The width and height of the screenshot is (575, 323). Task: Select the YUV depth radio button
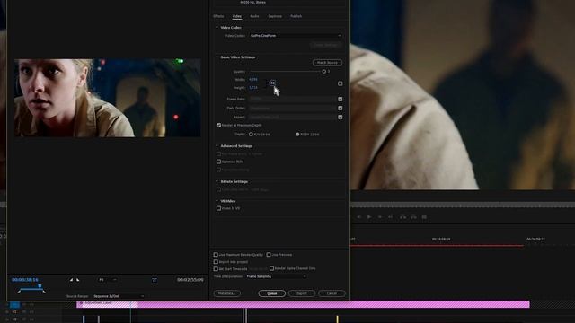(x=251, y=135)
